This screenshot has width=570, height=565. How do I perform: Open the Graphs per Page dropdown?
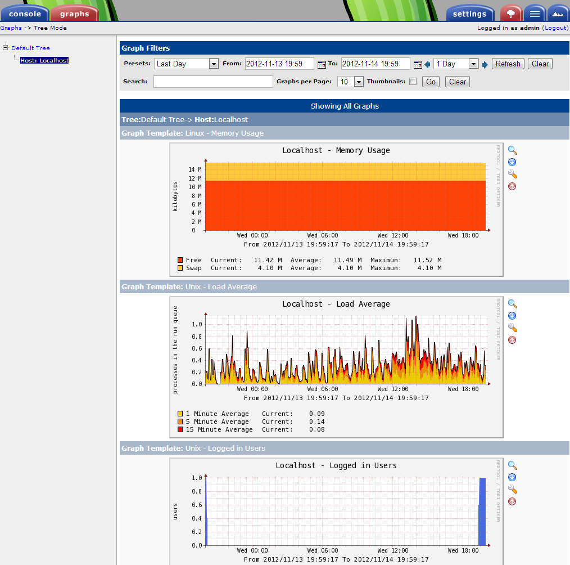[351, 82]
